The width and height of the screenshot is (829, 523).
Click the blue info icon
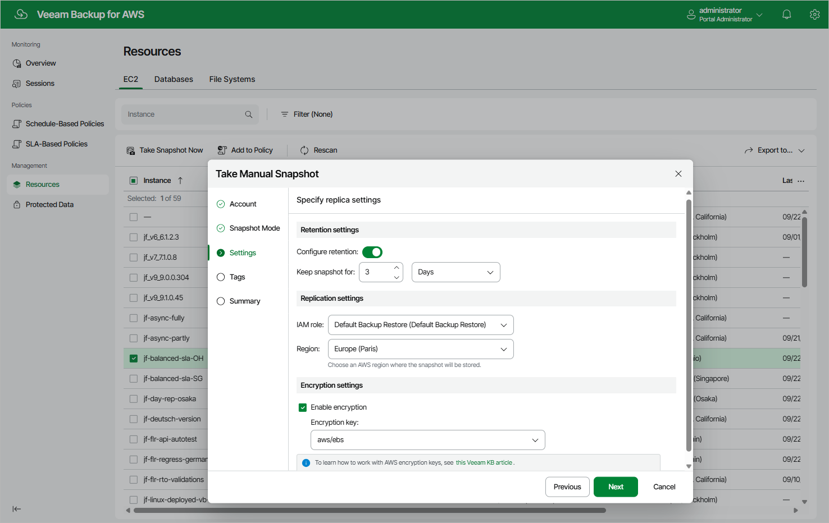click(x=306, y=463)
